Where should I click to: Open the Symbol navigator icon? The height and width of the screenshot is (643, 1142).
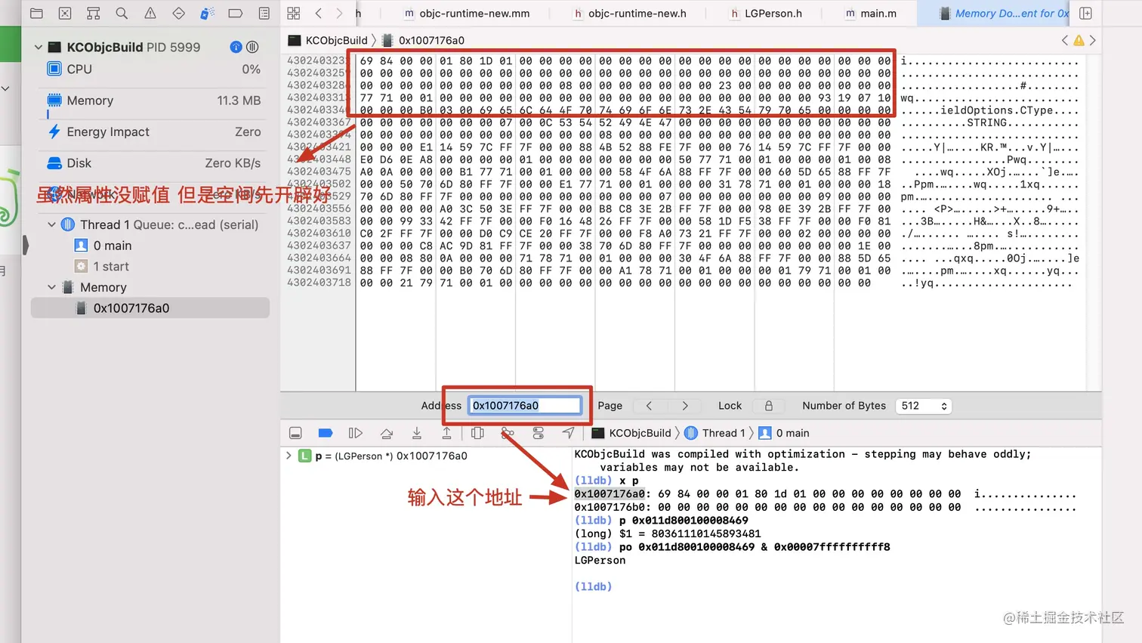click(93, 13)
